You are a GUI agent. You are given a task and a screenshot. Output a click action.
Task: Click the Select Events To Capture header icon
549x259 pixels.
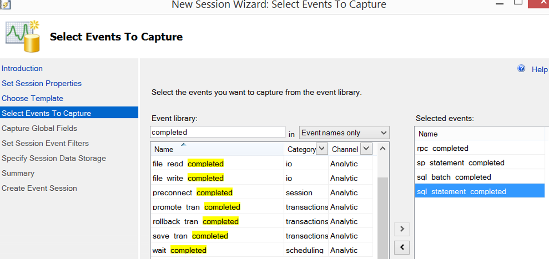pos(23,36)
